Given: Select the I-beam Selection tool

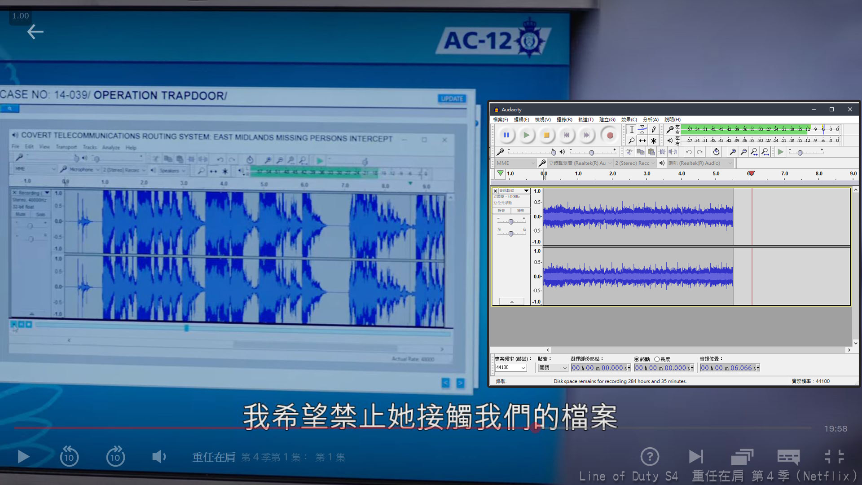Looking at the screenshot, I should 632,129.
